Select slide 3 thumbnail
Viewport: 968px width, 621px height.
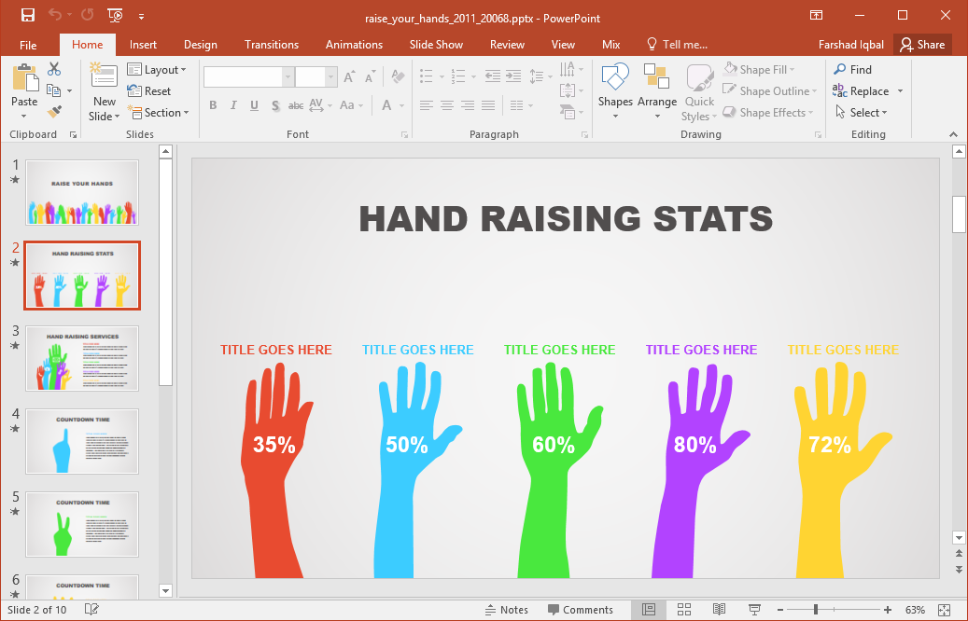(81, 358)
